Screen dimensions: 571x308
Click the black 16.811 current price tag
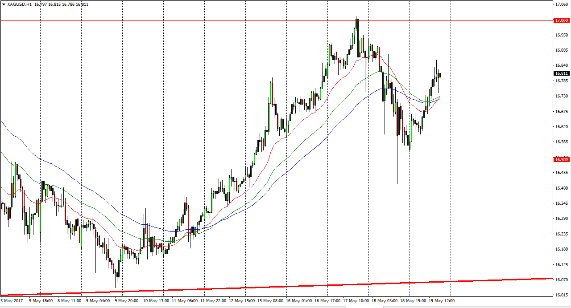pos(561,73)
